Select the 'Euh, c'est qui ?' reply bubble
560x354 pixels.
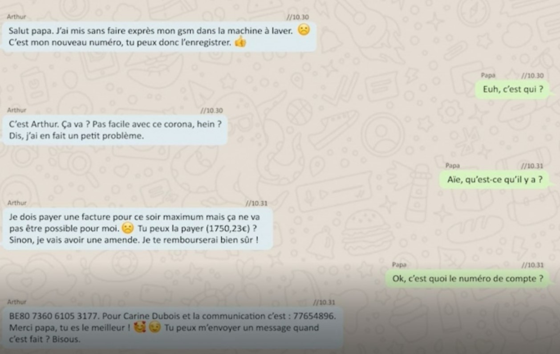(x=513, y=90)
